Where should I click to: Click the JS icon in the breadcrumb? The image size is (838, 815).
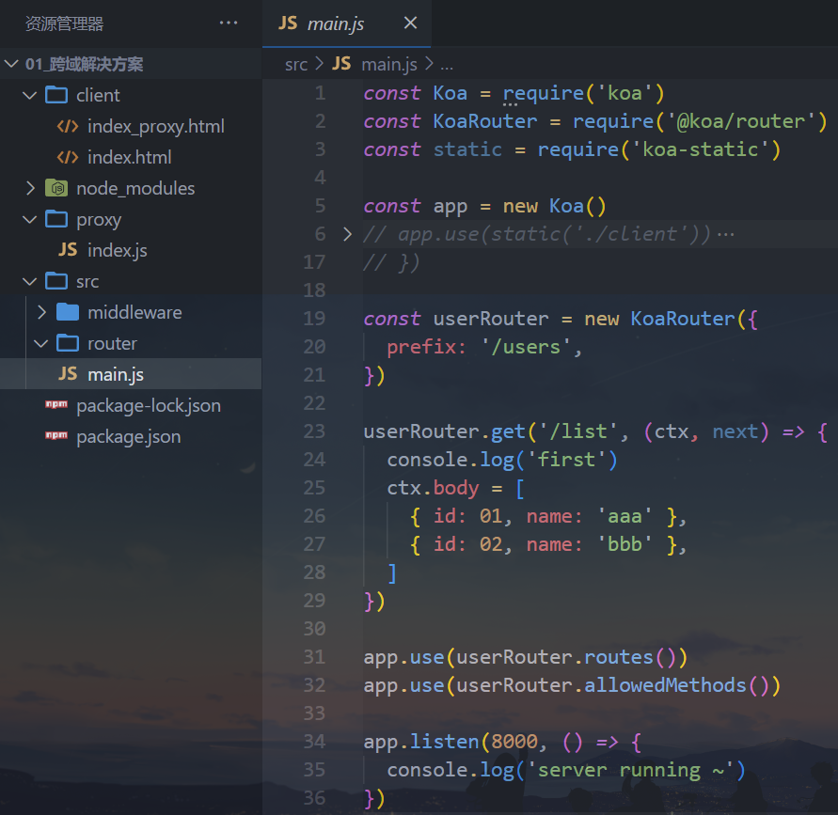(341, 64)
